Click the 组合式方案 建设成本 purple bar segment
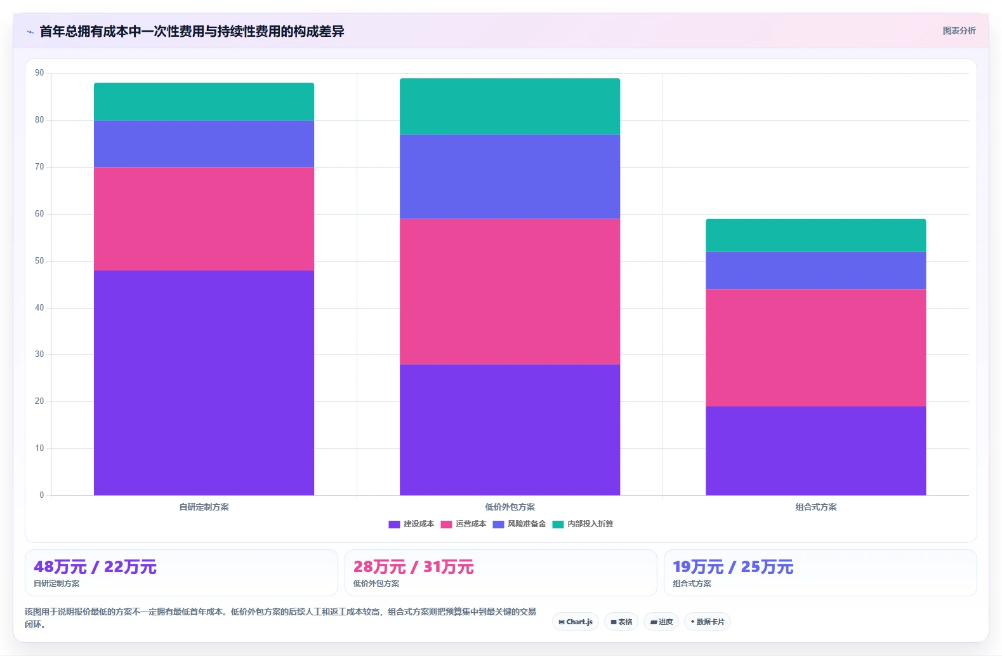 pyautogui.click(x=815, y=451)
